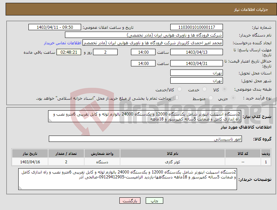Click the buyer organization name field
Viewport: 277px width, 210px height.
[144, 35]
